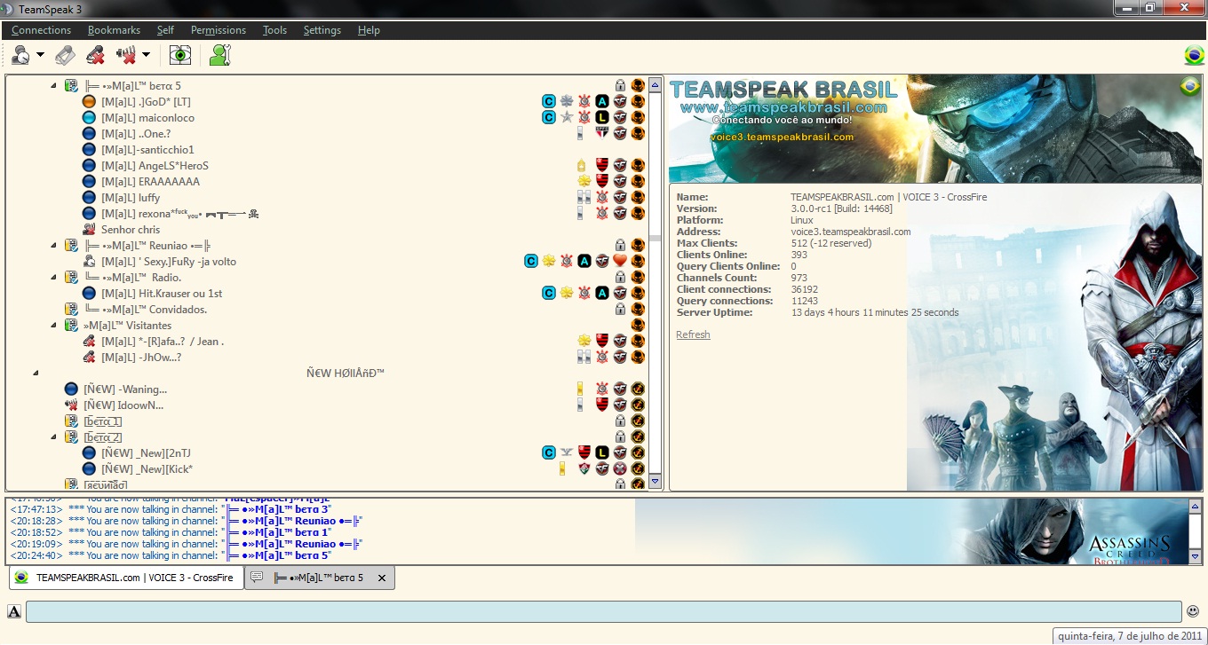Open the Self menu
Viewport: 1208px width, 645px height.
click(165, 30)
